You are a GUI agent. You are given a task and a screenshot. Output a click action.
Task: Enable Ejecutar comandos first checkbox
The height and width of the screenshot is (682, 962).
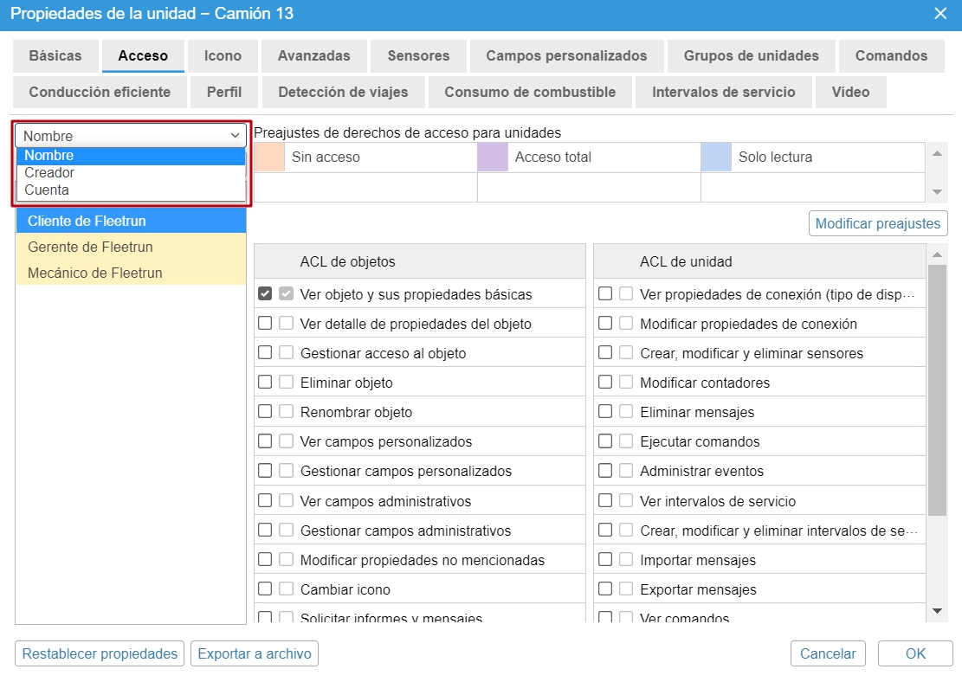pyautogui.click(x=605, y=441)
